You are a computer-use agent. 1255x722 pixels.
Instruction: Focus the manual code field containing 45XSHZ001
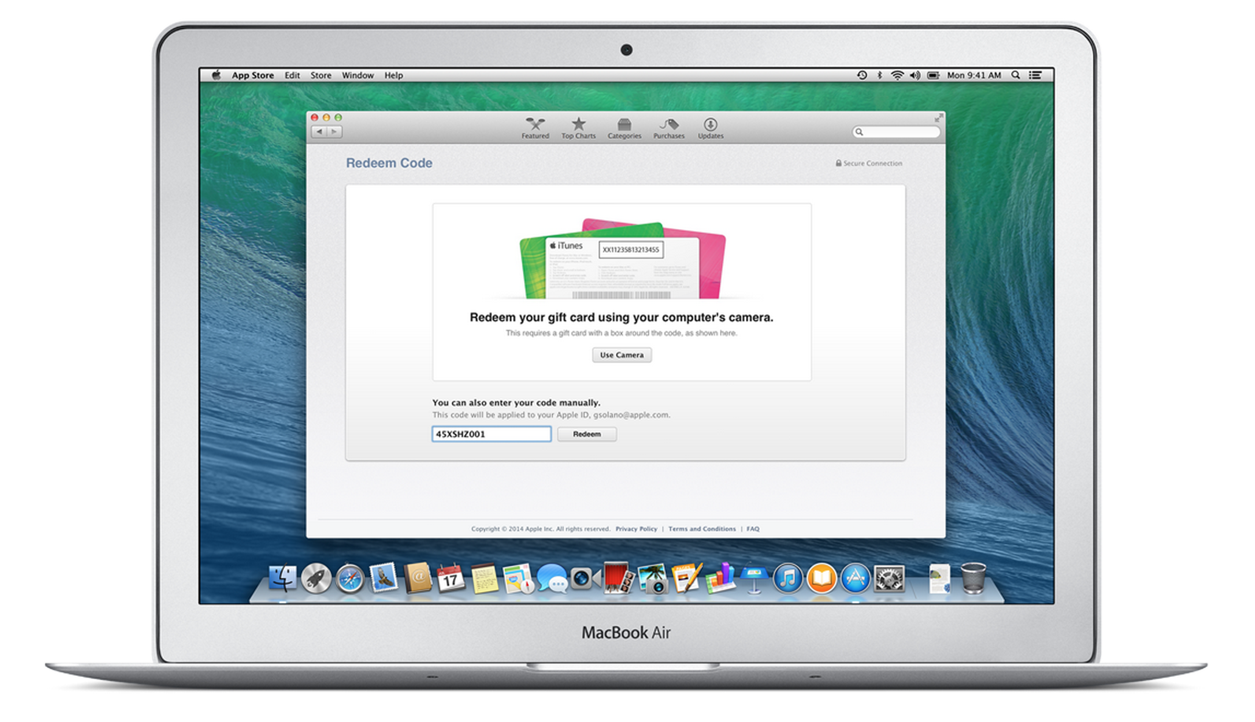tap(491, 434)
